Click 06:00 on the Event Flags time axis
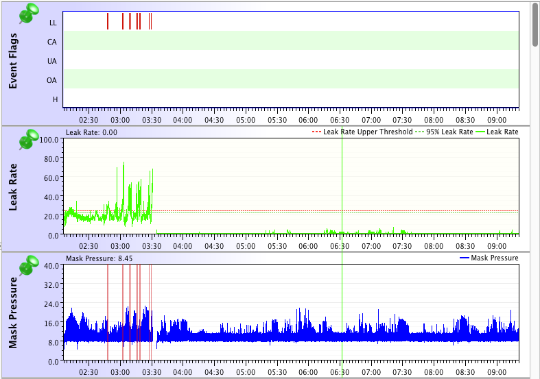Screen dimensions: 540x379 click(308, 120)
